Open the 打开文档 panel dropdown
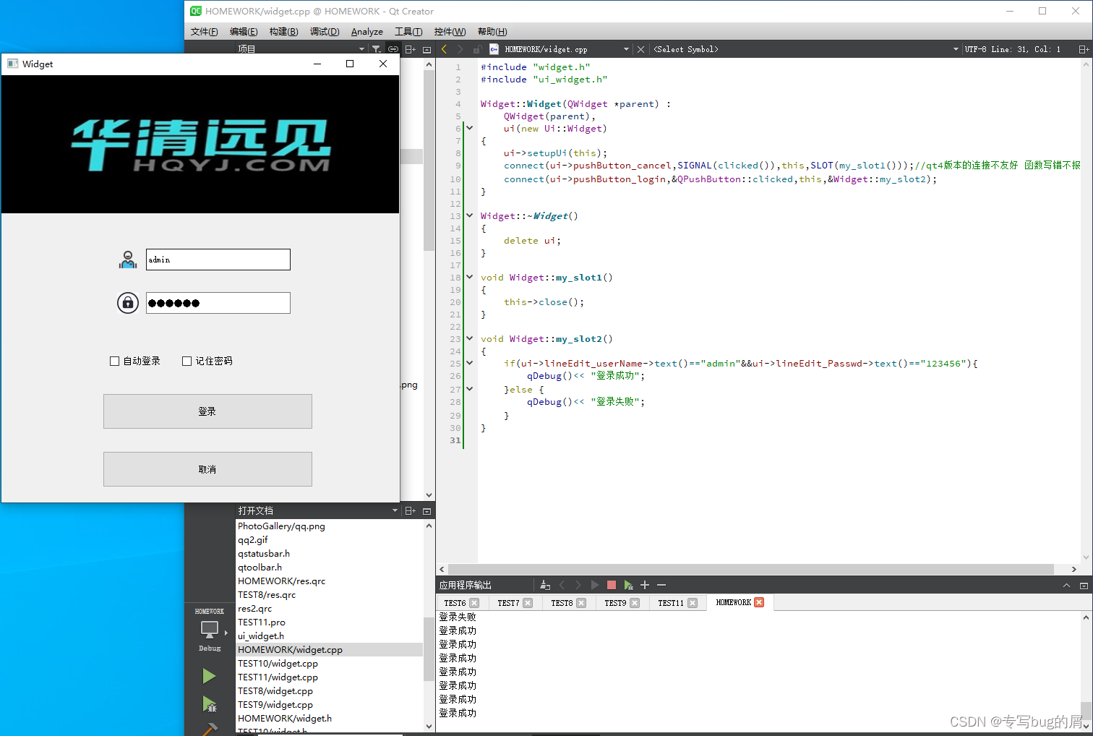The image size is (1093, 736). pyautogui.click(x=395, y=510)
